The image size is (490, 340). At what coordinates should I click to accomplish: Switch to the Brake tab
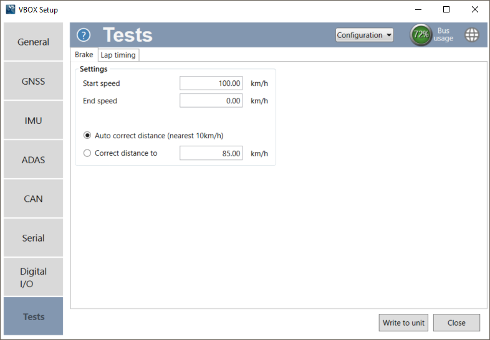[x=84, y=55]
